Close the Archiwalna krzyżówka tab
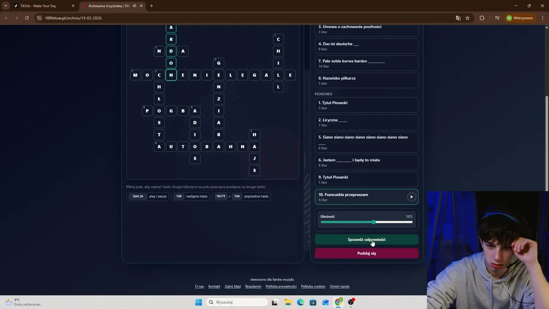Viewport: 549px width, 309px height. [x=141, y=6]
